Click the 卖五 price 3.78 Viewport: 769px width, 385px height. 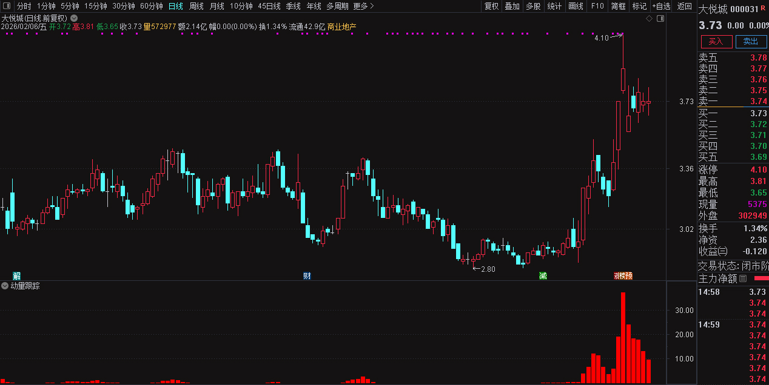tap(758, 58)
